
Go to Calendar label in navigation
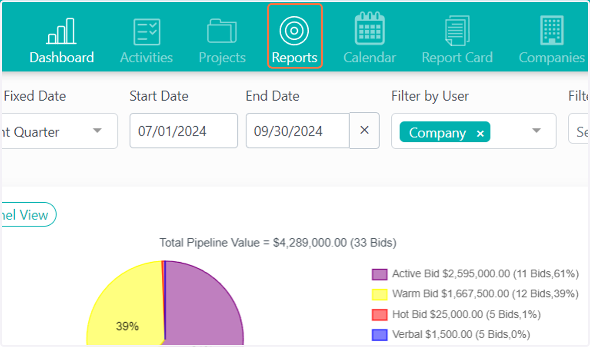(x=370, y=57)
